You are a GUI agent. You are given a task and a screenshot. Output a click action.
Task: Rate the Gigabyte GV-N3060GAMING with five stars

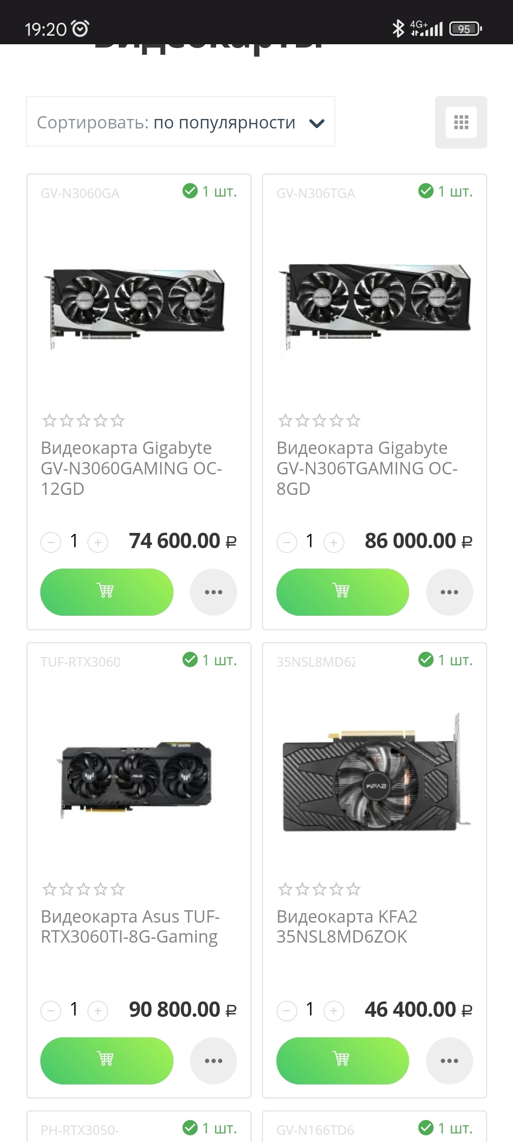coord(117,421)
